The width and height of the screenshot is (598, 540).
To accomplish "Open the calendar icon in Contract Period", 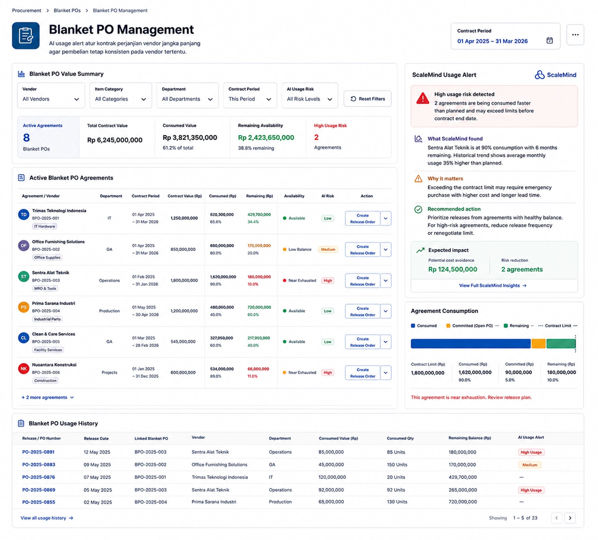I will pyautogui.click(x=550, y=41).
